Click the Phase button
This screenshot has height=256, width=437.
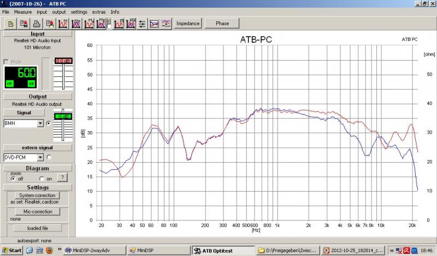[222, 23]
